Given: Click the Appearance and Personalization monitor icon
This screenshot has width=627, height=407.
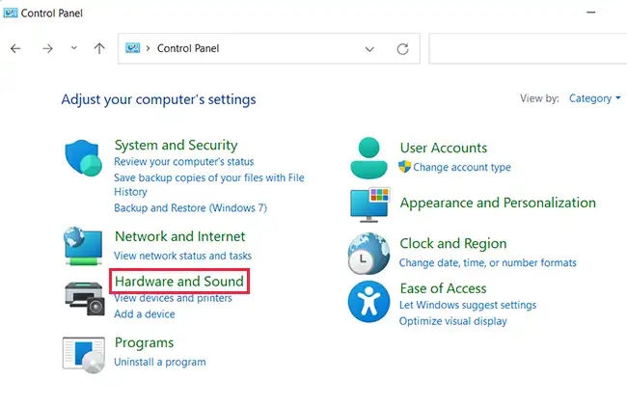Looking at the screenshot, I should click(x=369, y=204).
